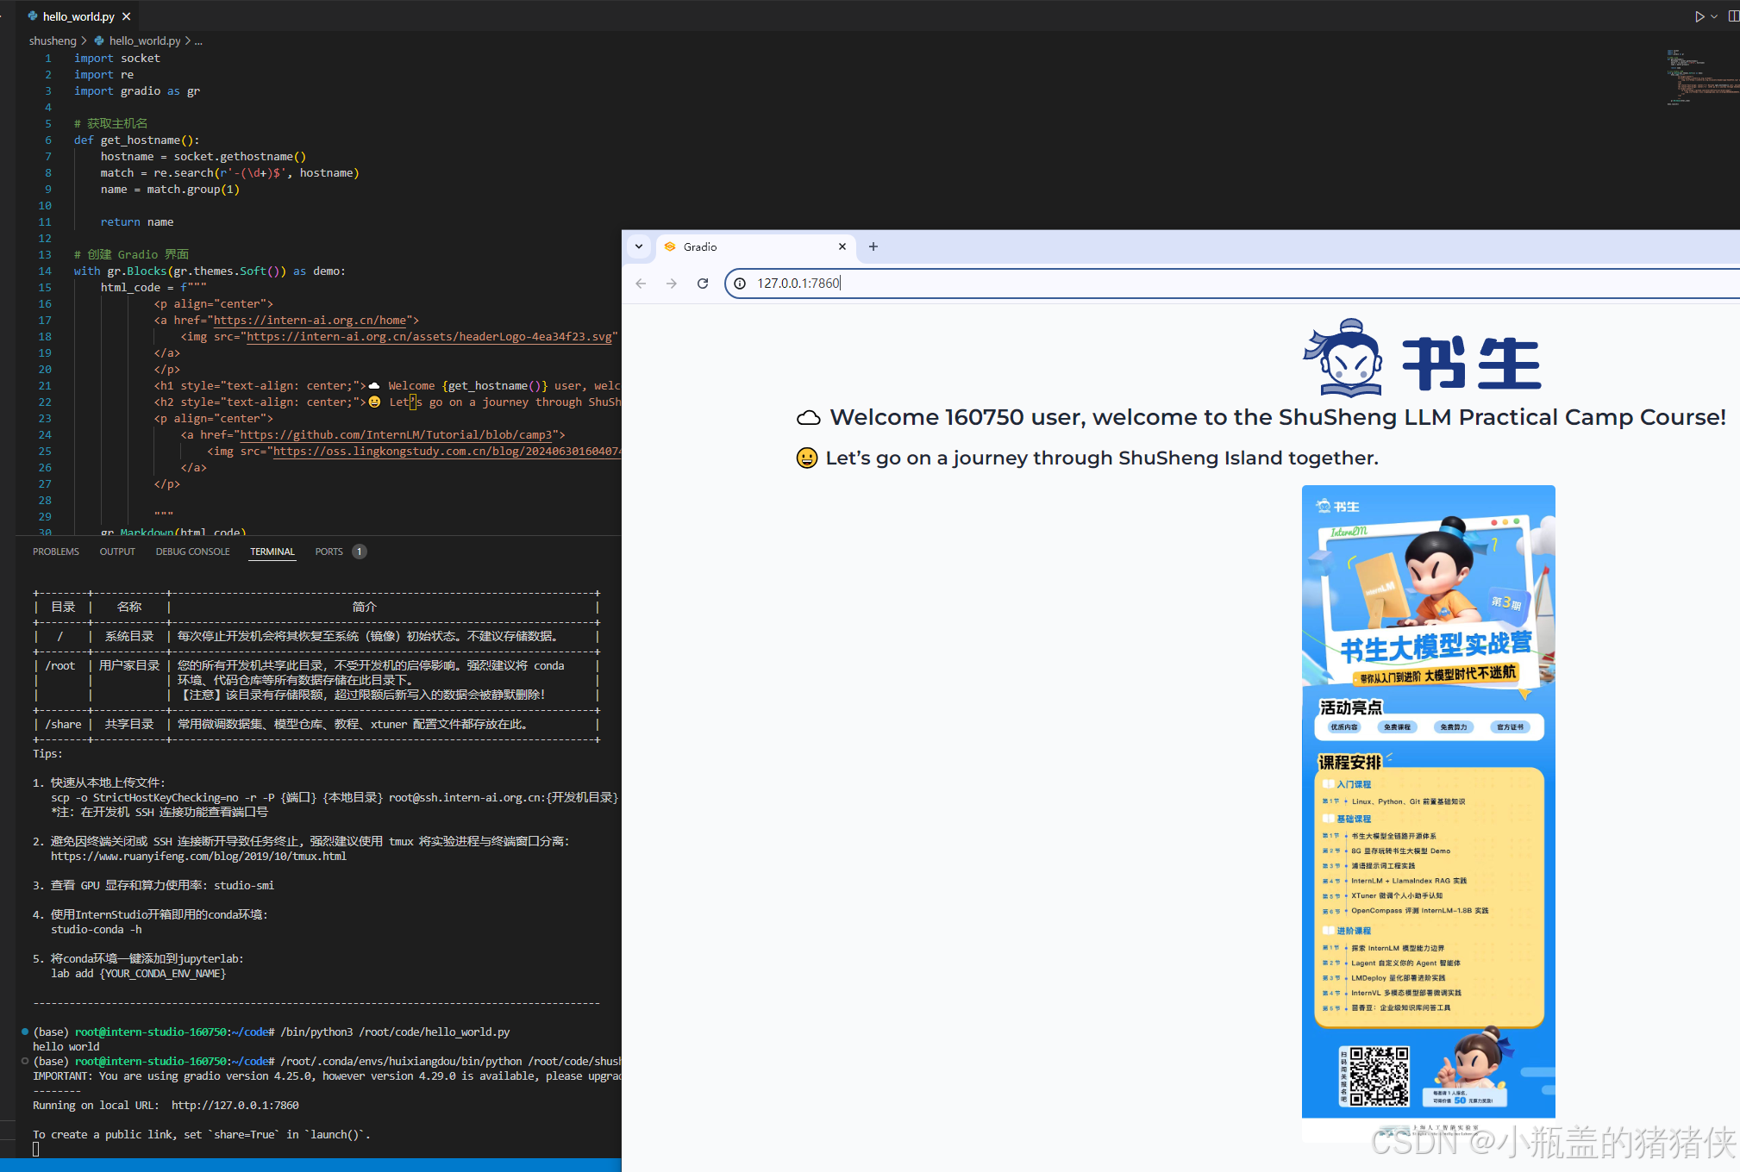
Task: Open a new browser tab
Action: coord(873,246)
